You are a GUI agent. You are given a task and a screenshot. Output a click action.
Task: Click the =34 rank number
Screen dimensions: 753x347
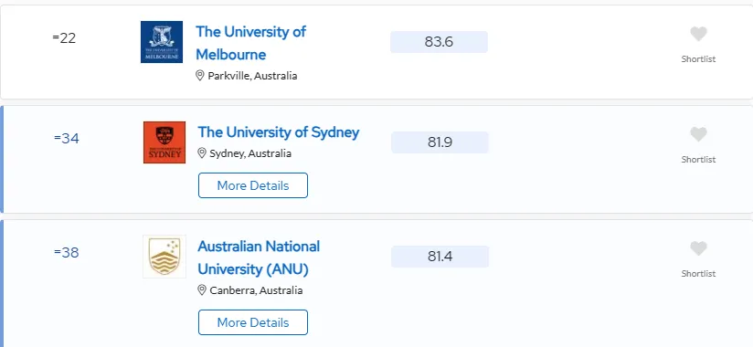click(x=67, y=138)
